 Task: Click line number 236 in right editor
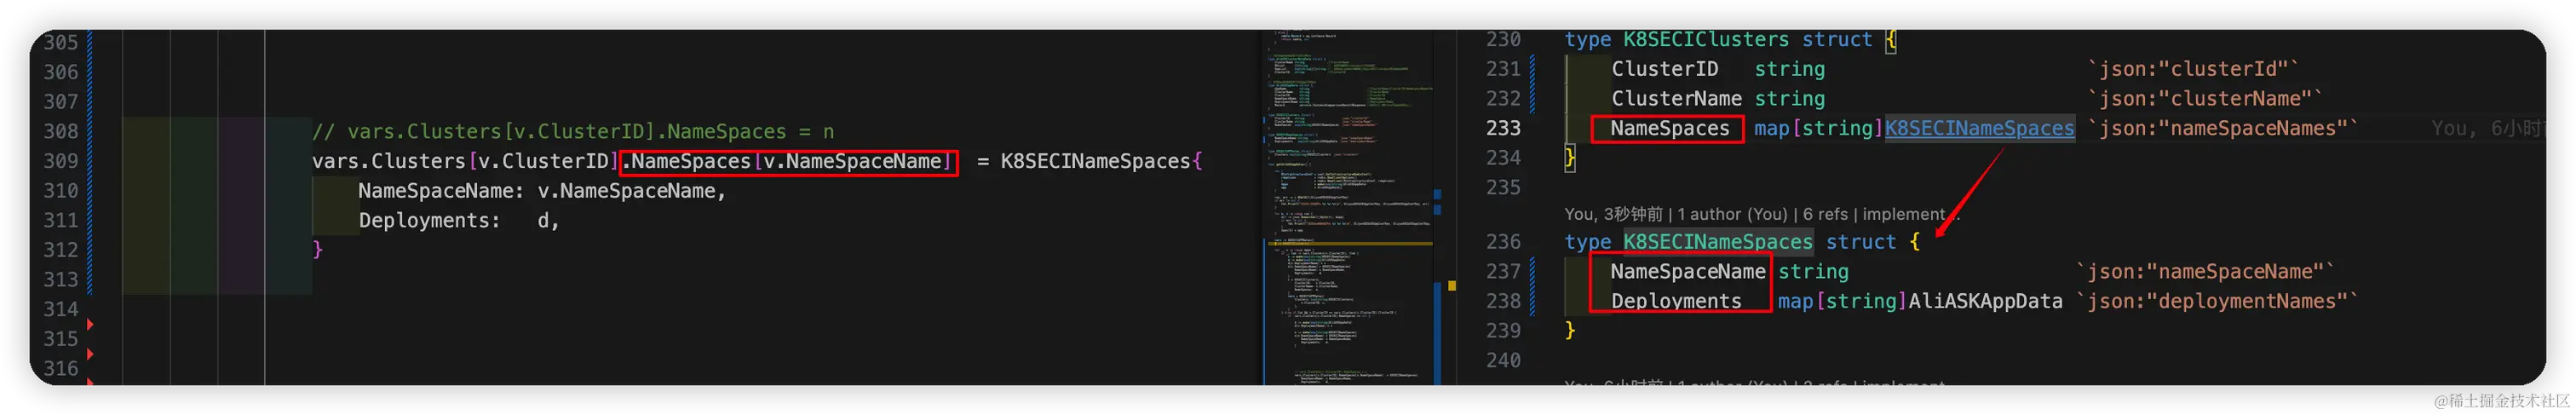point(1503,242)
